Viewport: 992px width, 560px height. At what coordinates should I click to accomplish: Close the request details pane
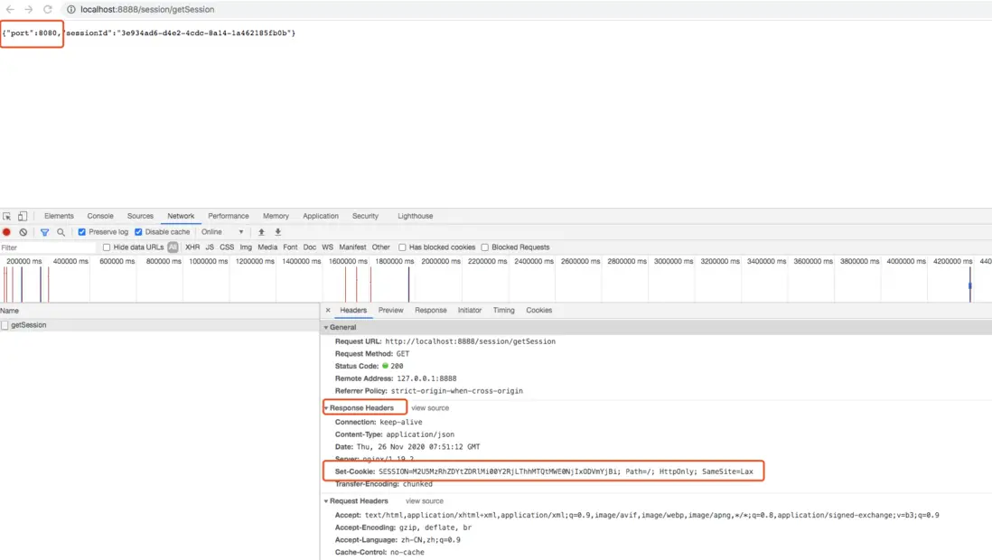(328, 310)
